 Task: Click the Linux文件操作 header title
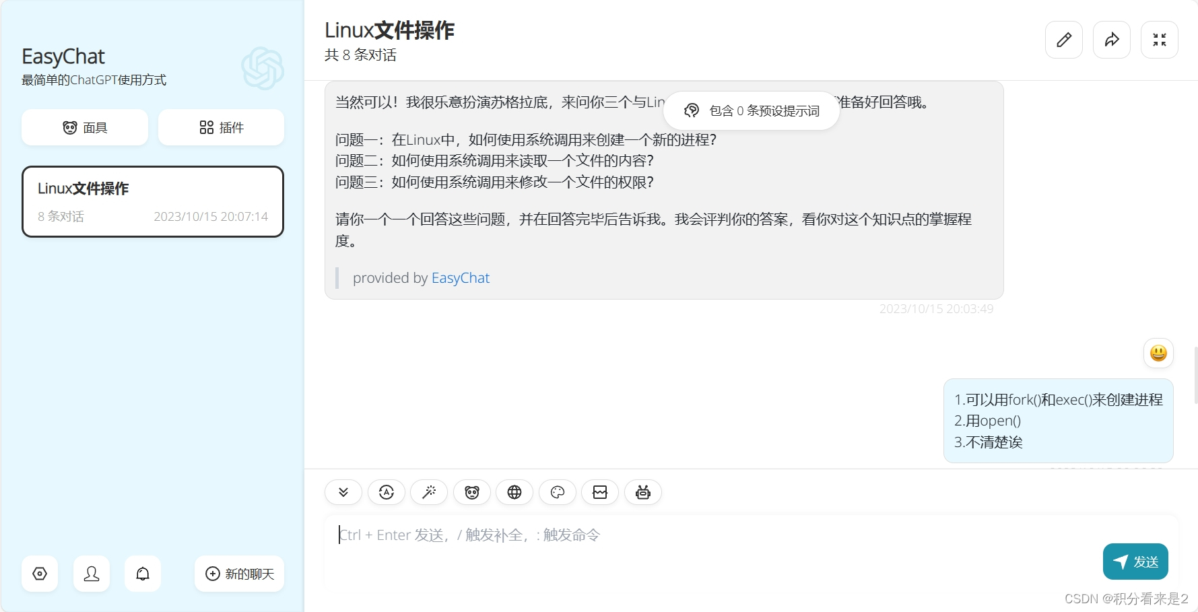(390, 30)
